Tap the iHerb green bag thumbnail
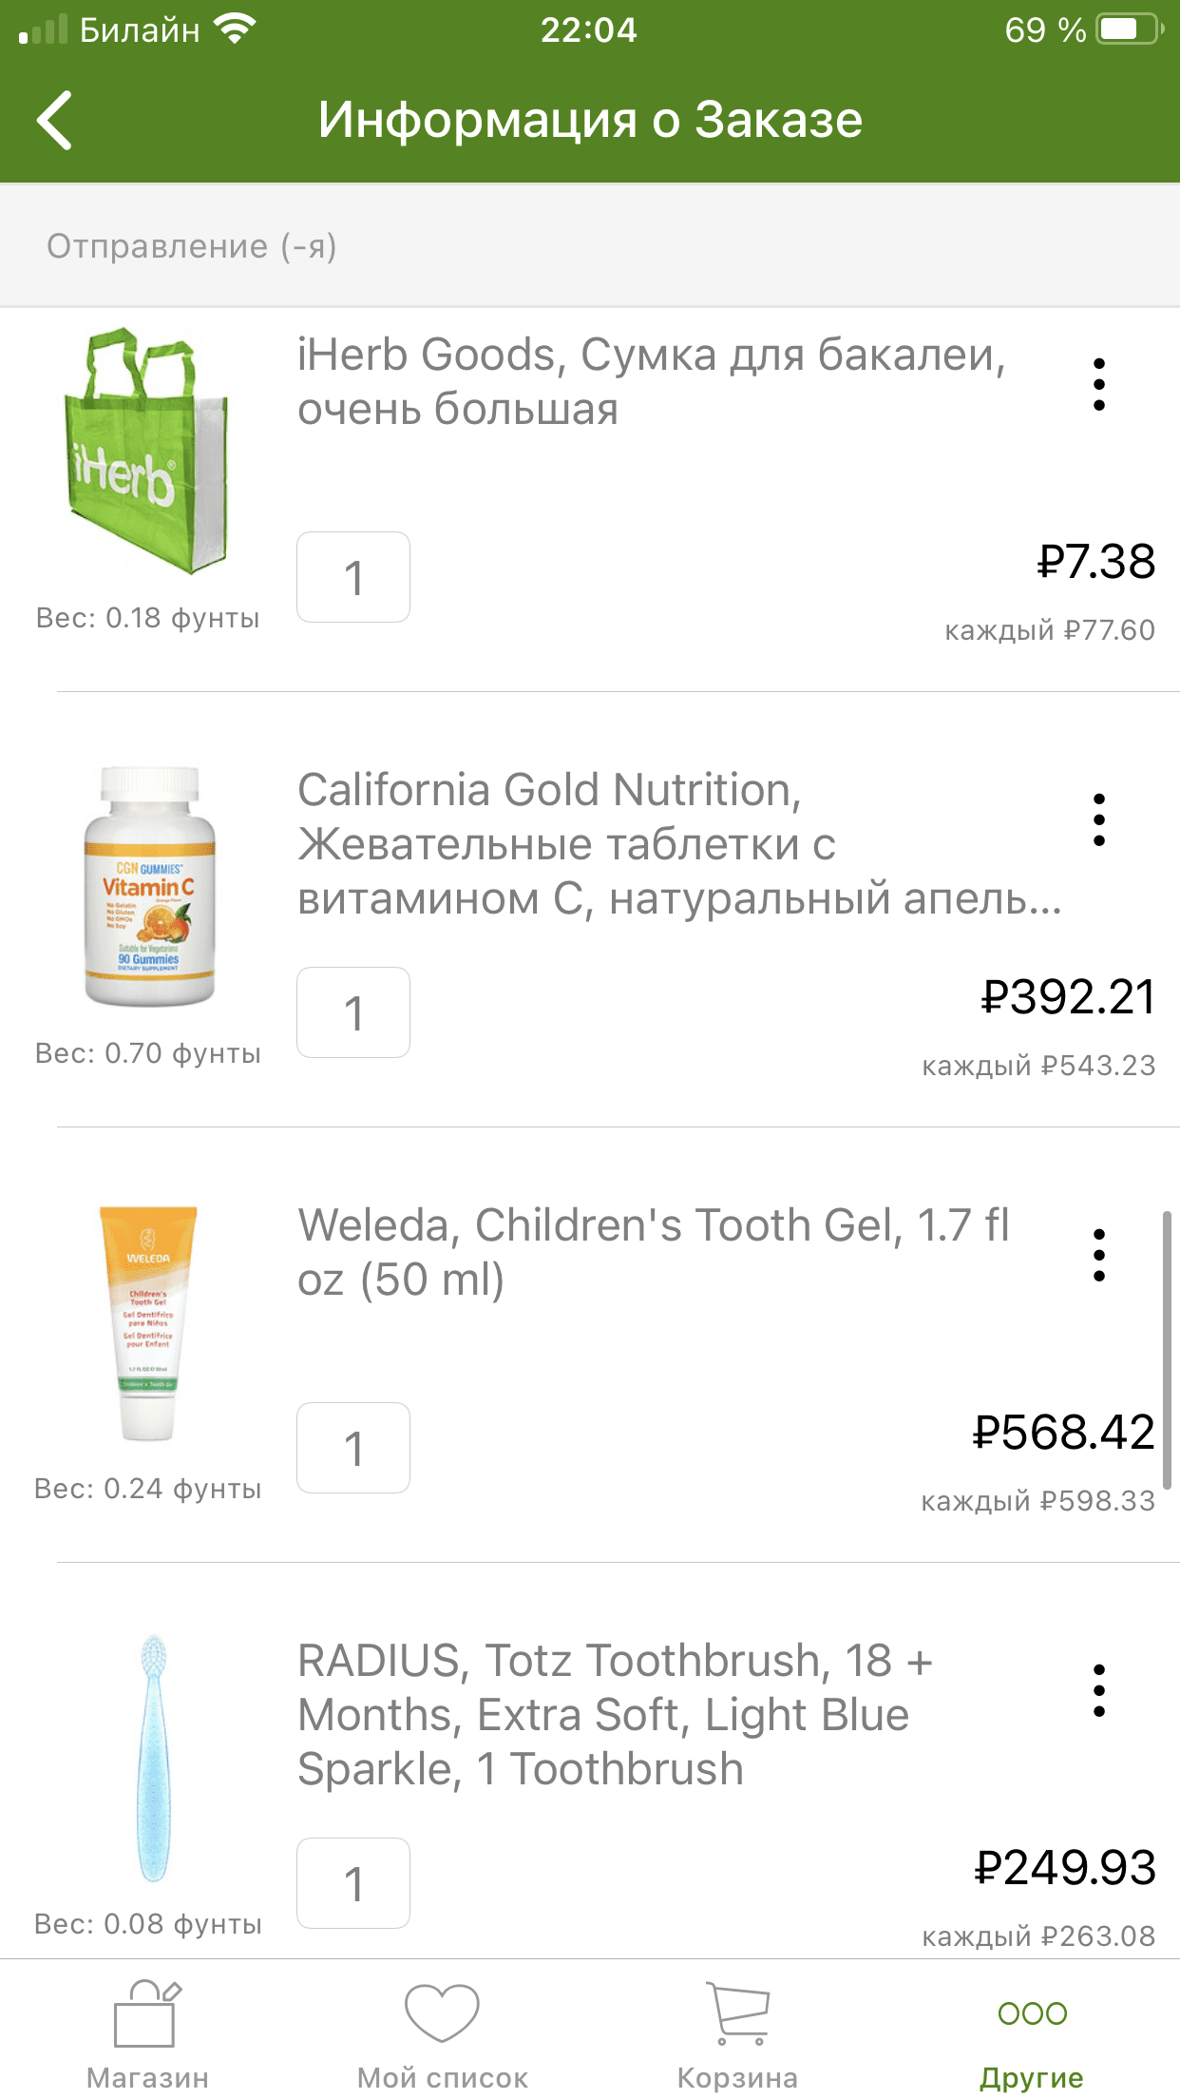 coord(147,452)
